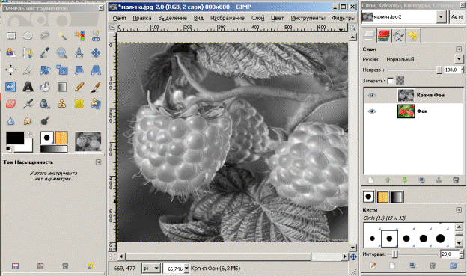Image resolution: width=467 pixels, height=276 pixels.
Task: Open the 'Выделение' menu
Action: [172, 18]
